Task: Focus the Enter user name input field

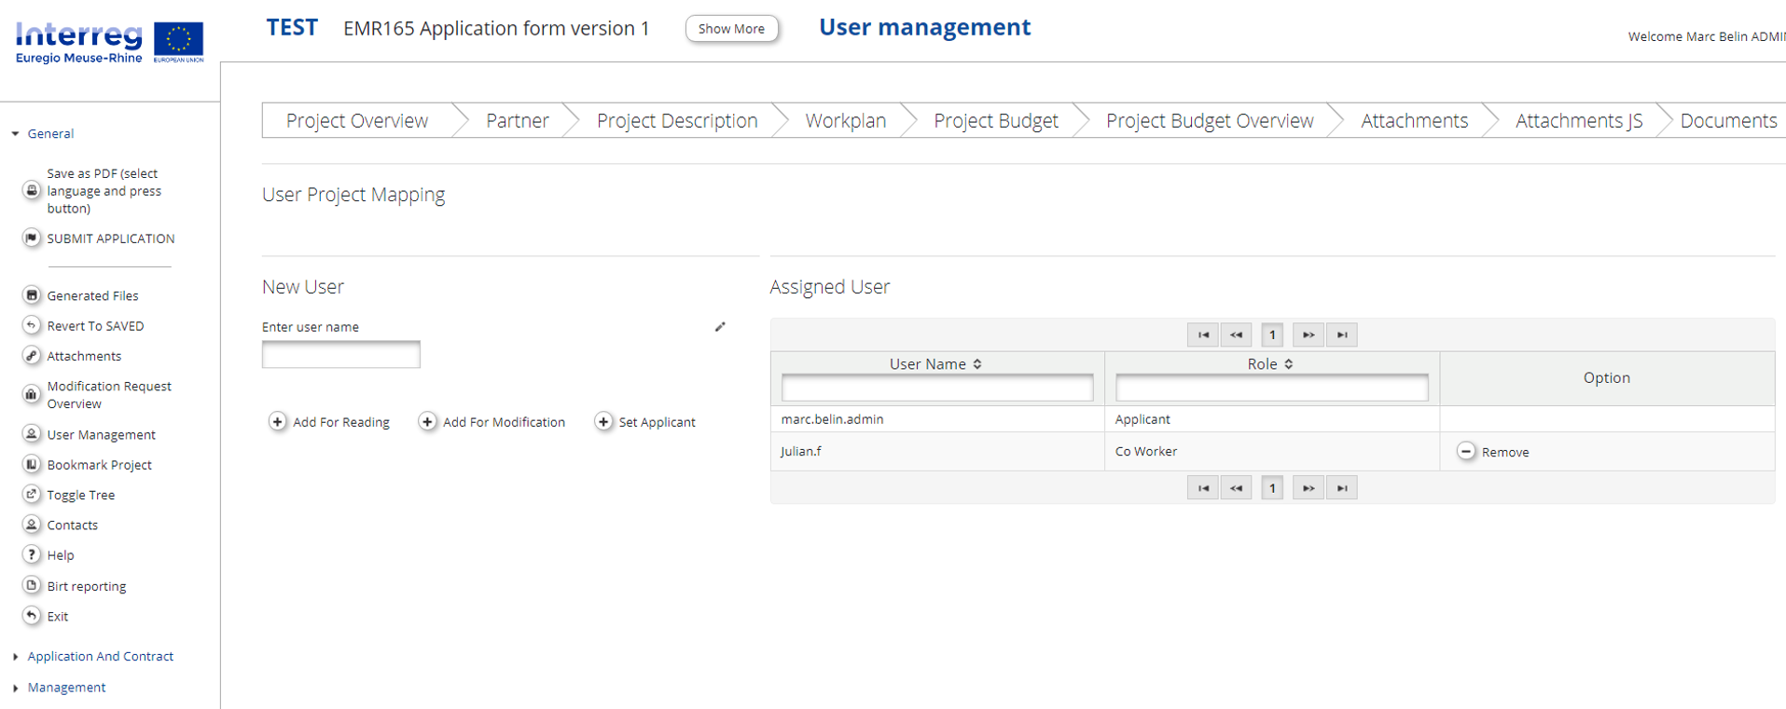Action: pyautogui.click(x=340, y=355)
